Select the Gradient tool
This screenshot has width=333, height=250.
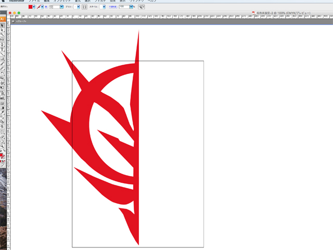[2, 108]
